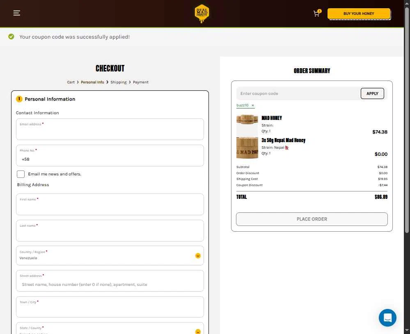This screenshot has height=334, width=410.
Task: Click the Mad Honey product thumbnail
Action: [247, 125]
